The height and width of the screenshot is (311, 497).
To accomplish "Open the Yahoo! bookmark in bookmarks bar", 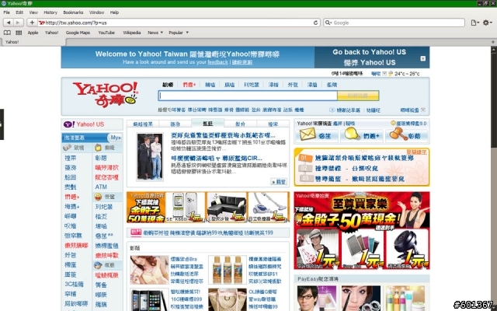I will pos(52,33).
